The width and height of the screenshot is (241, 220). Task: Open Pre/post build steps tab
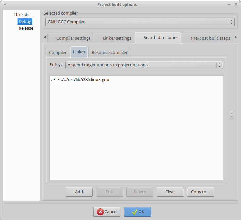(207, 38)
